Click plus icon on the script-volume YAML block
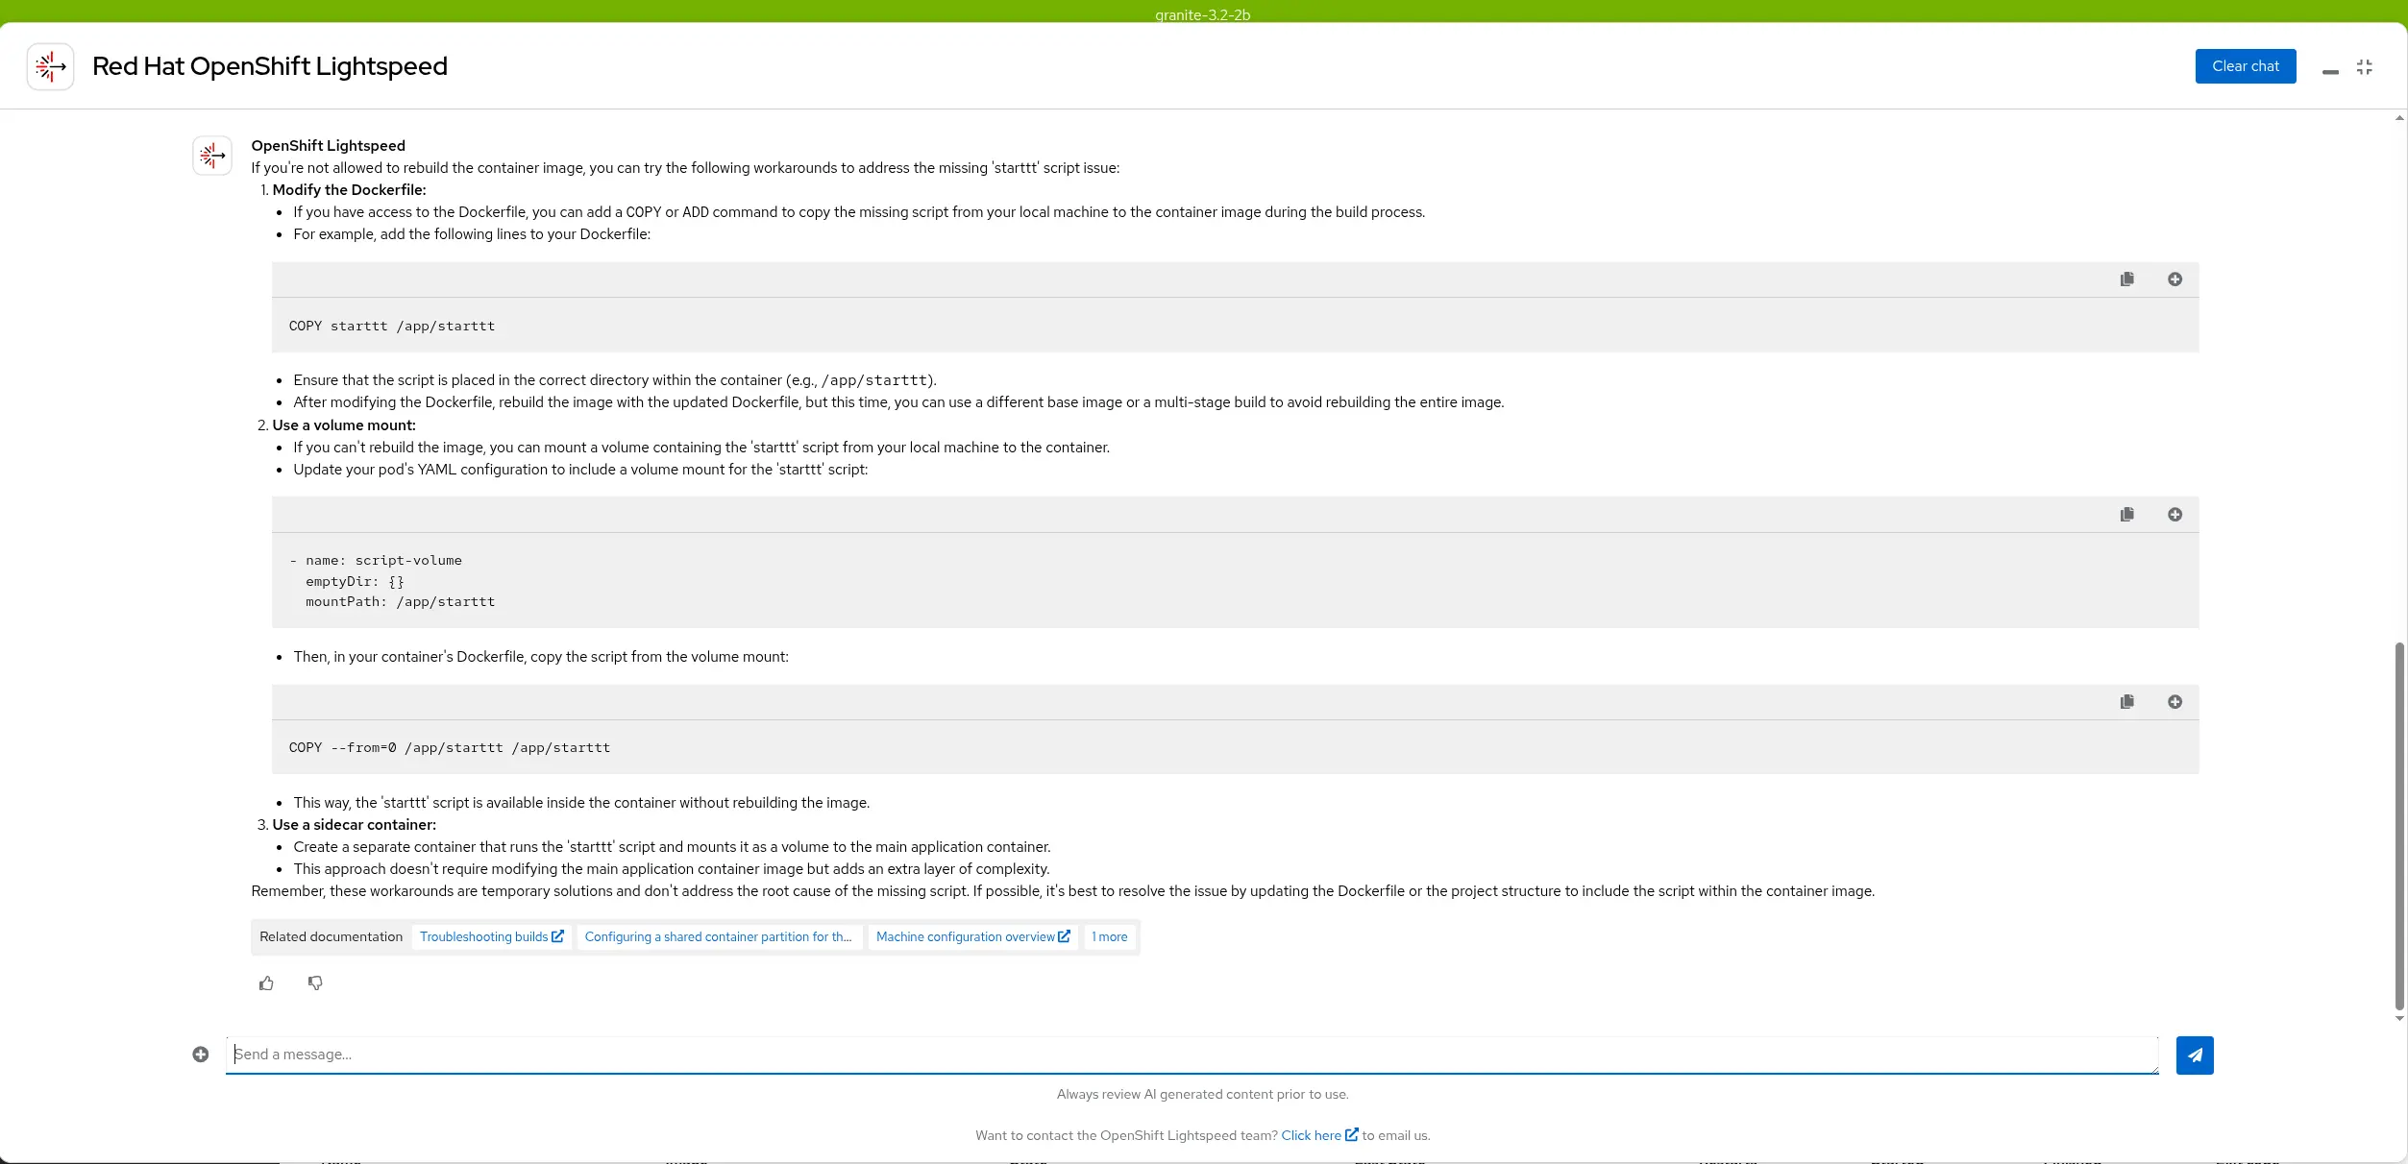The width and height of the screenshot is (2408, 1164). pyautogui.click(x=2175, y=515)
